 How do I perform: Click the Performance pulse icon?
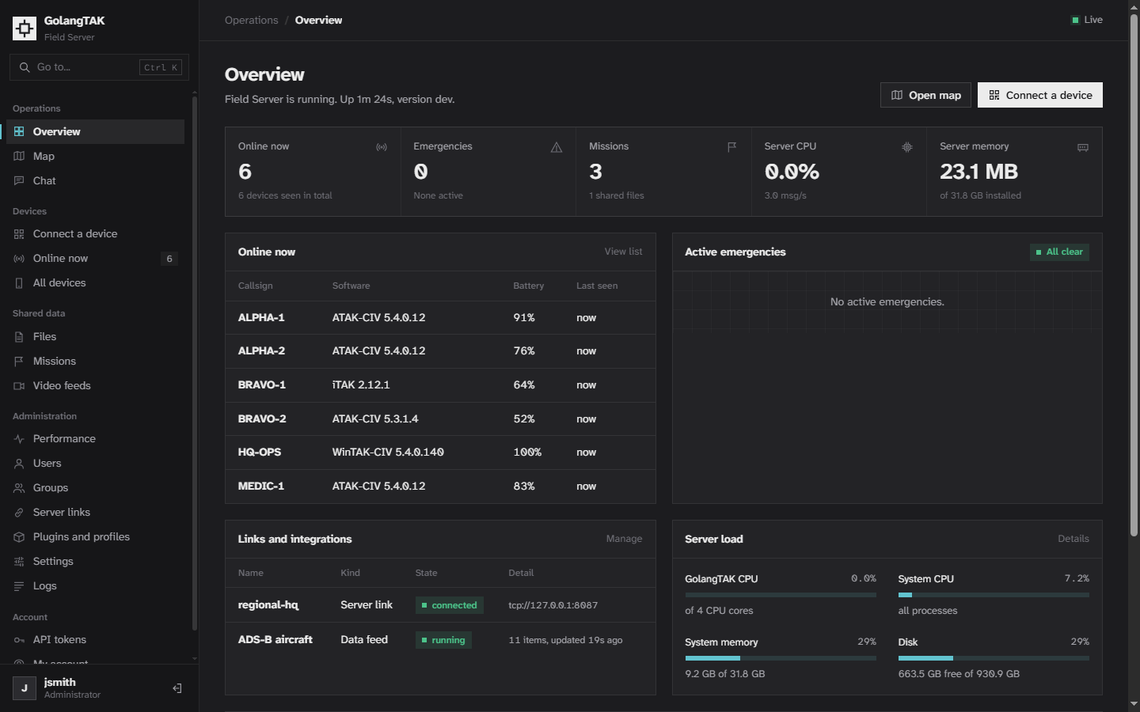(19, 439)
